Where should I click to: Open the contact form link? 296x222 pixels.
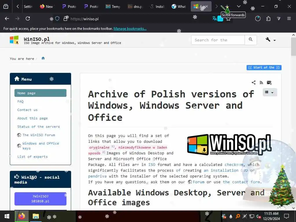click(241, 182)
